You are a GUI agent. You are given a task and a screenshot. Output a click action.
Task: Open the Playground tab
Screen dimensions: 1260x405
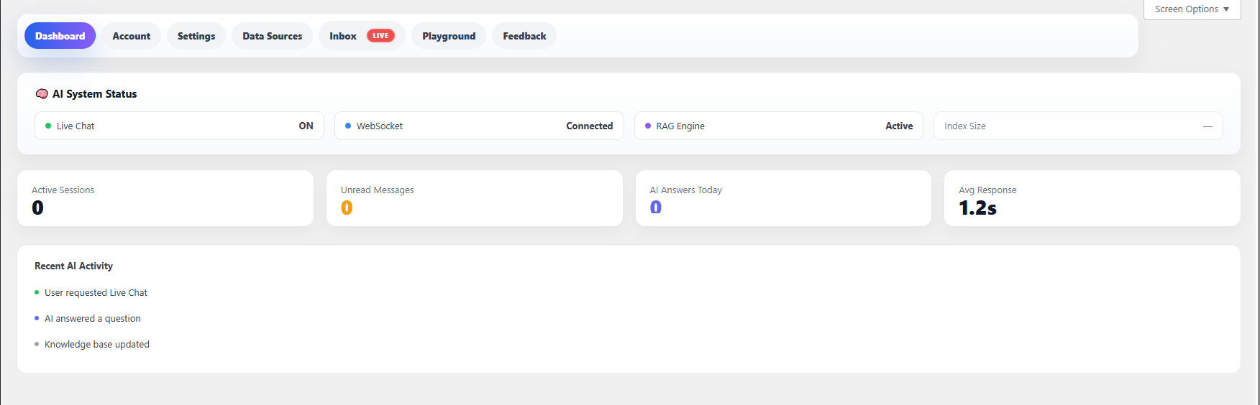[449, 36]
